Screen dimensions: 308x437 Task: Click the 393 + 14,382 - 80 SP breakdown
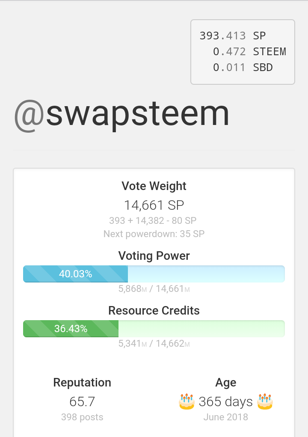[153, 221]
